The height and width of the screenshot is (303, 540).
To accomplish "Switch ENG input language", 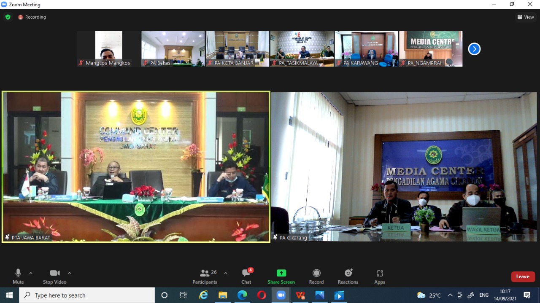I will point(484,295).
